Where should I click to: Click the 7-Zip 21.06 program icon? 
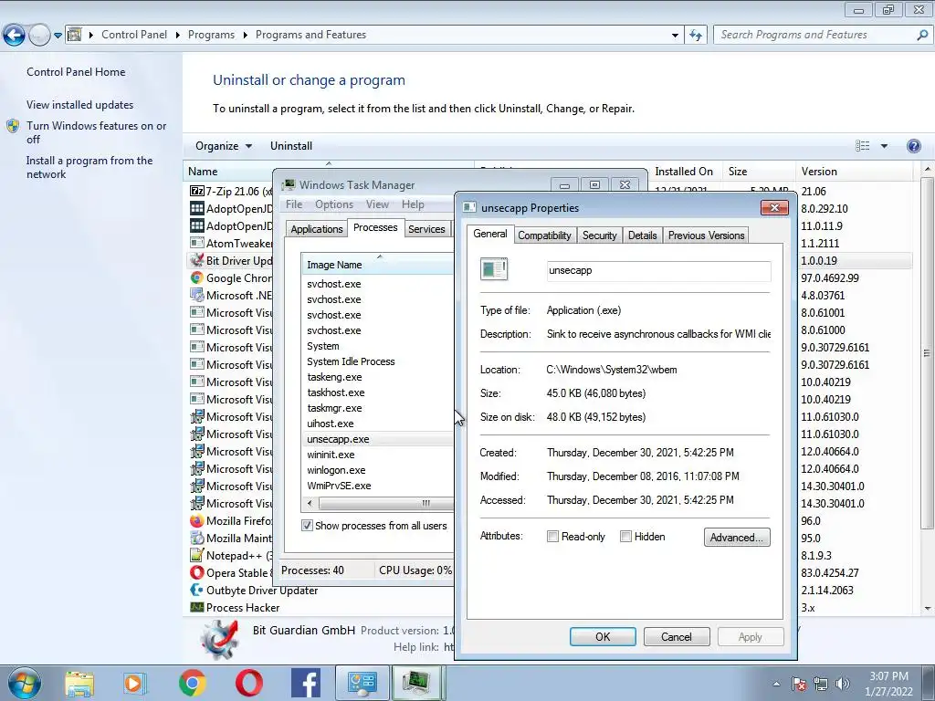[197, 192]
